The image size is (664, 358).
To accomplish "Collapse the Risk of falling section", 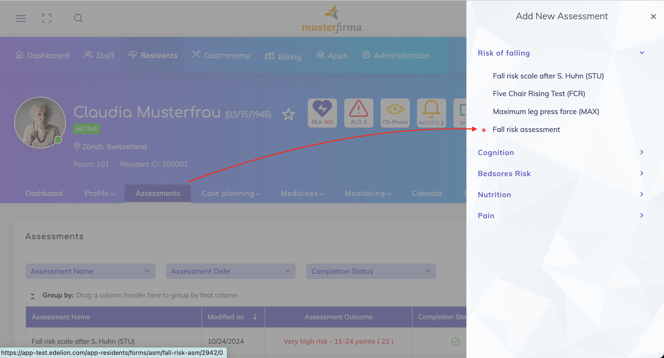I will [x=642, y=53].
